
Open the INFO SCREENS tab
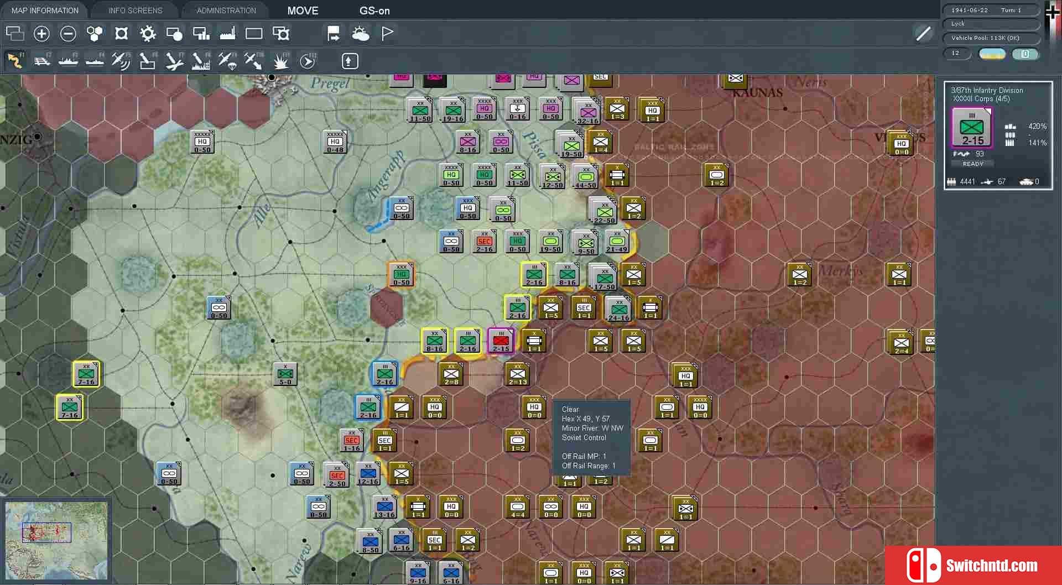[x=136, y=11]
